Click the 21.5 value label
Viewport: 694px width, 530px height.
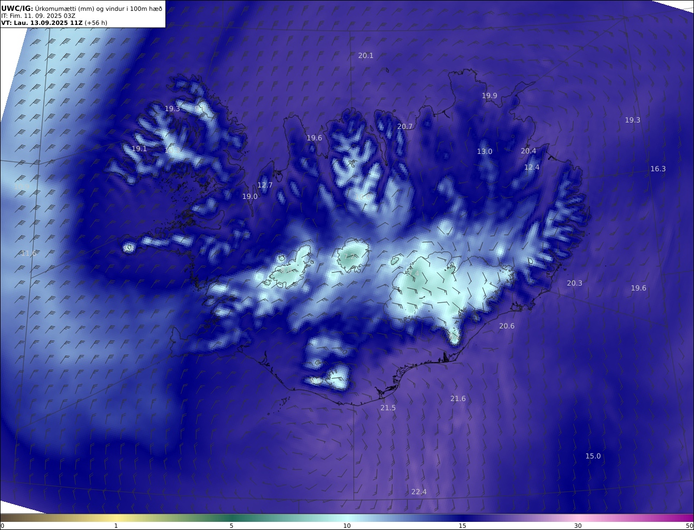point(388,408)
